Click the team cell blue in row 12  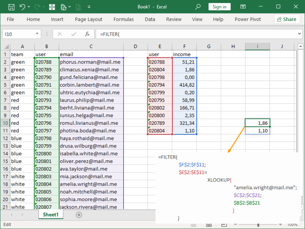click(22, 138)
